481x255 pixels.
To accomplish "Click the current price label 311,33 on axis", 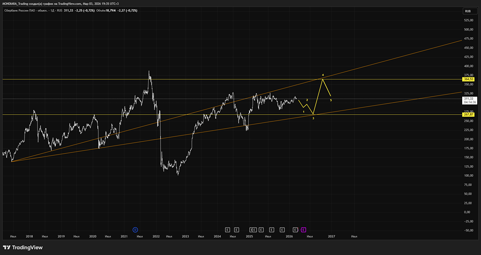I will pyautogui.click(x=469, y=99).
